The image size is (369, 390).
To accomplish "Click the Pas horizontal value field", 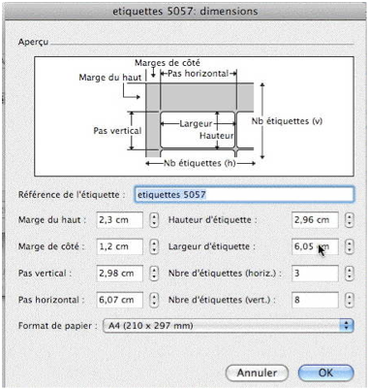I will point(120,300).
